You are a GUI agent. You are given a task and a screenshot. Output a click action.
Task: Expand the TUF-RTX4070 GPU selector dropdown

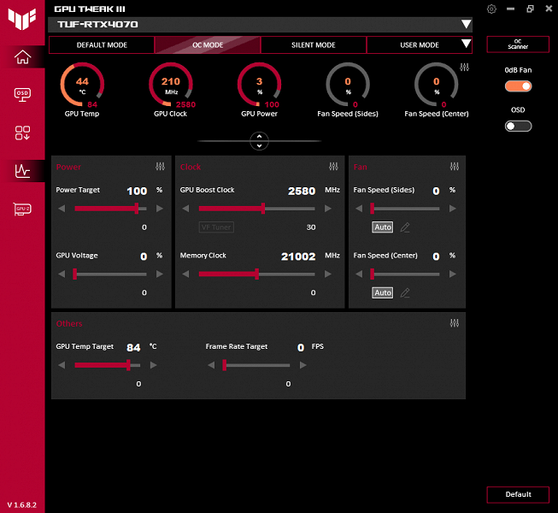[466, 24]
